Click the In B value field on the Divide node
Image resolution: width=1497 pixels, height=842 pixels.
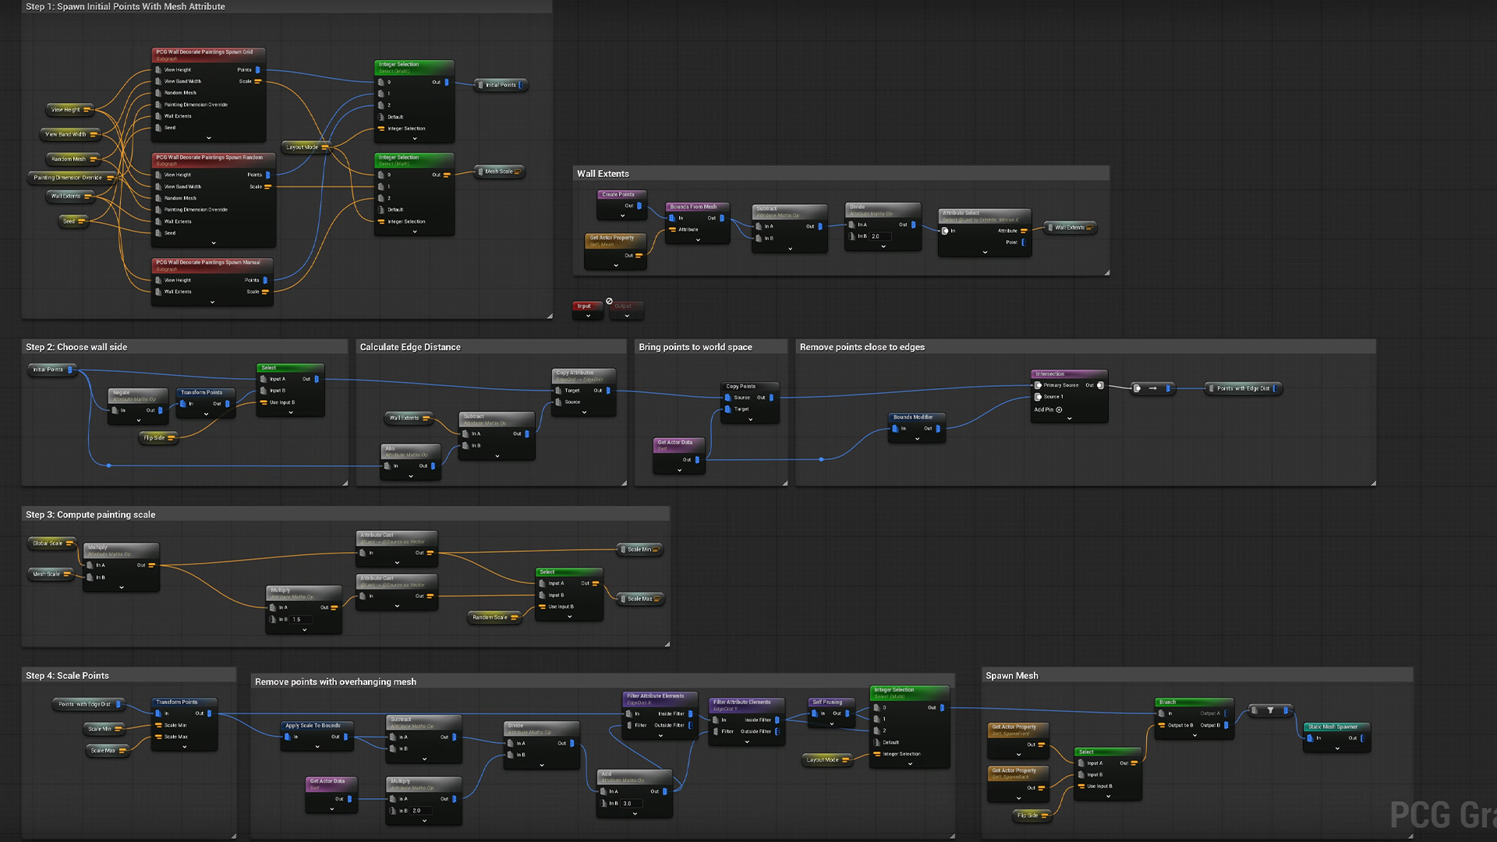tap(880, 236)
